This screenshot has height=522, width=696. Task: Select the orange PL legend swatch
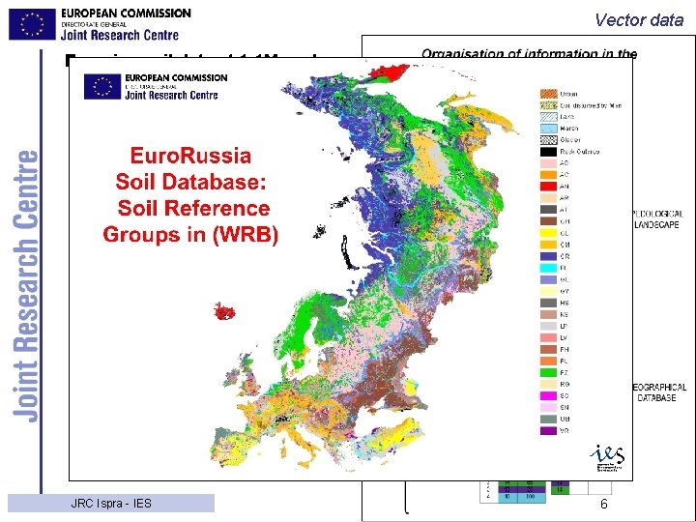tap(549, 361)
